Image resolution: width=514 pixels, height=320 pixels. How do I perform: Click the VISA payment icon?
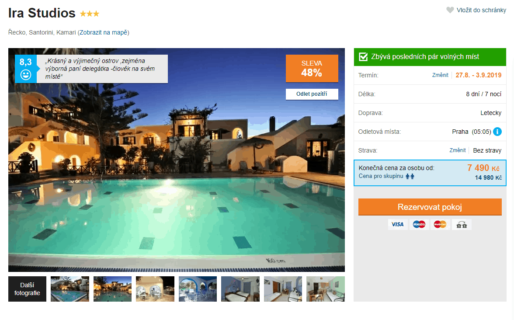tap(398, 224)
